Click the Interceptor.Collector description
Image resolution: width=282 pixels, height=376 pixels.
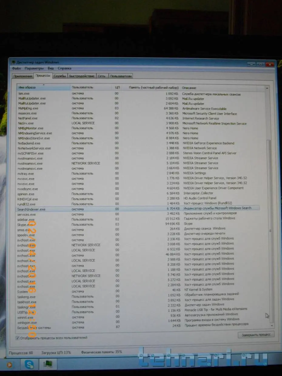click(x=198, y=193)
